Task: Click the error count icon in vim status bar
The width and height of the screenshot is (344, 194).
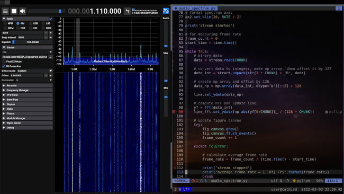Action: pos(193,181)
